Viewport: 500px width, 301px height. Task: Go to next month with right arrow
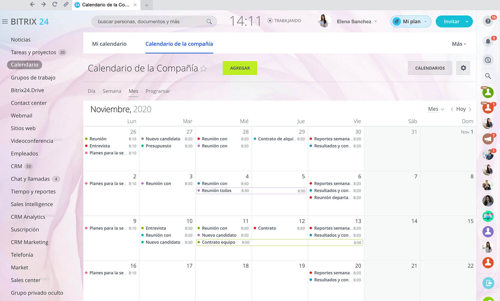click(x=470, y=109)
